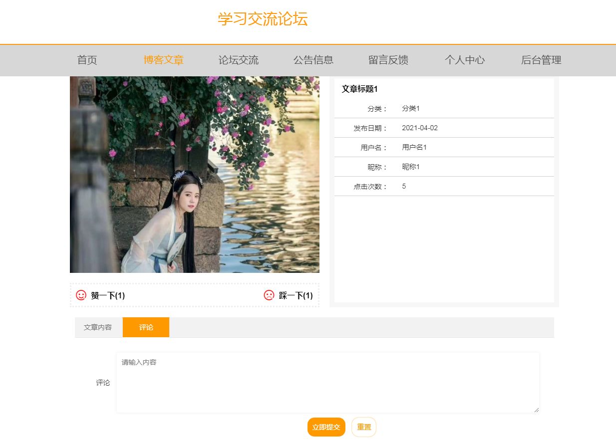This screenshot has height=447, width=616.
Task: Select 公告信息 menu item
Action: point(313,60)
